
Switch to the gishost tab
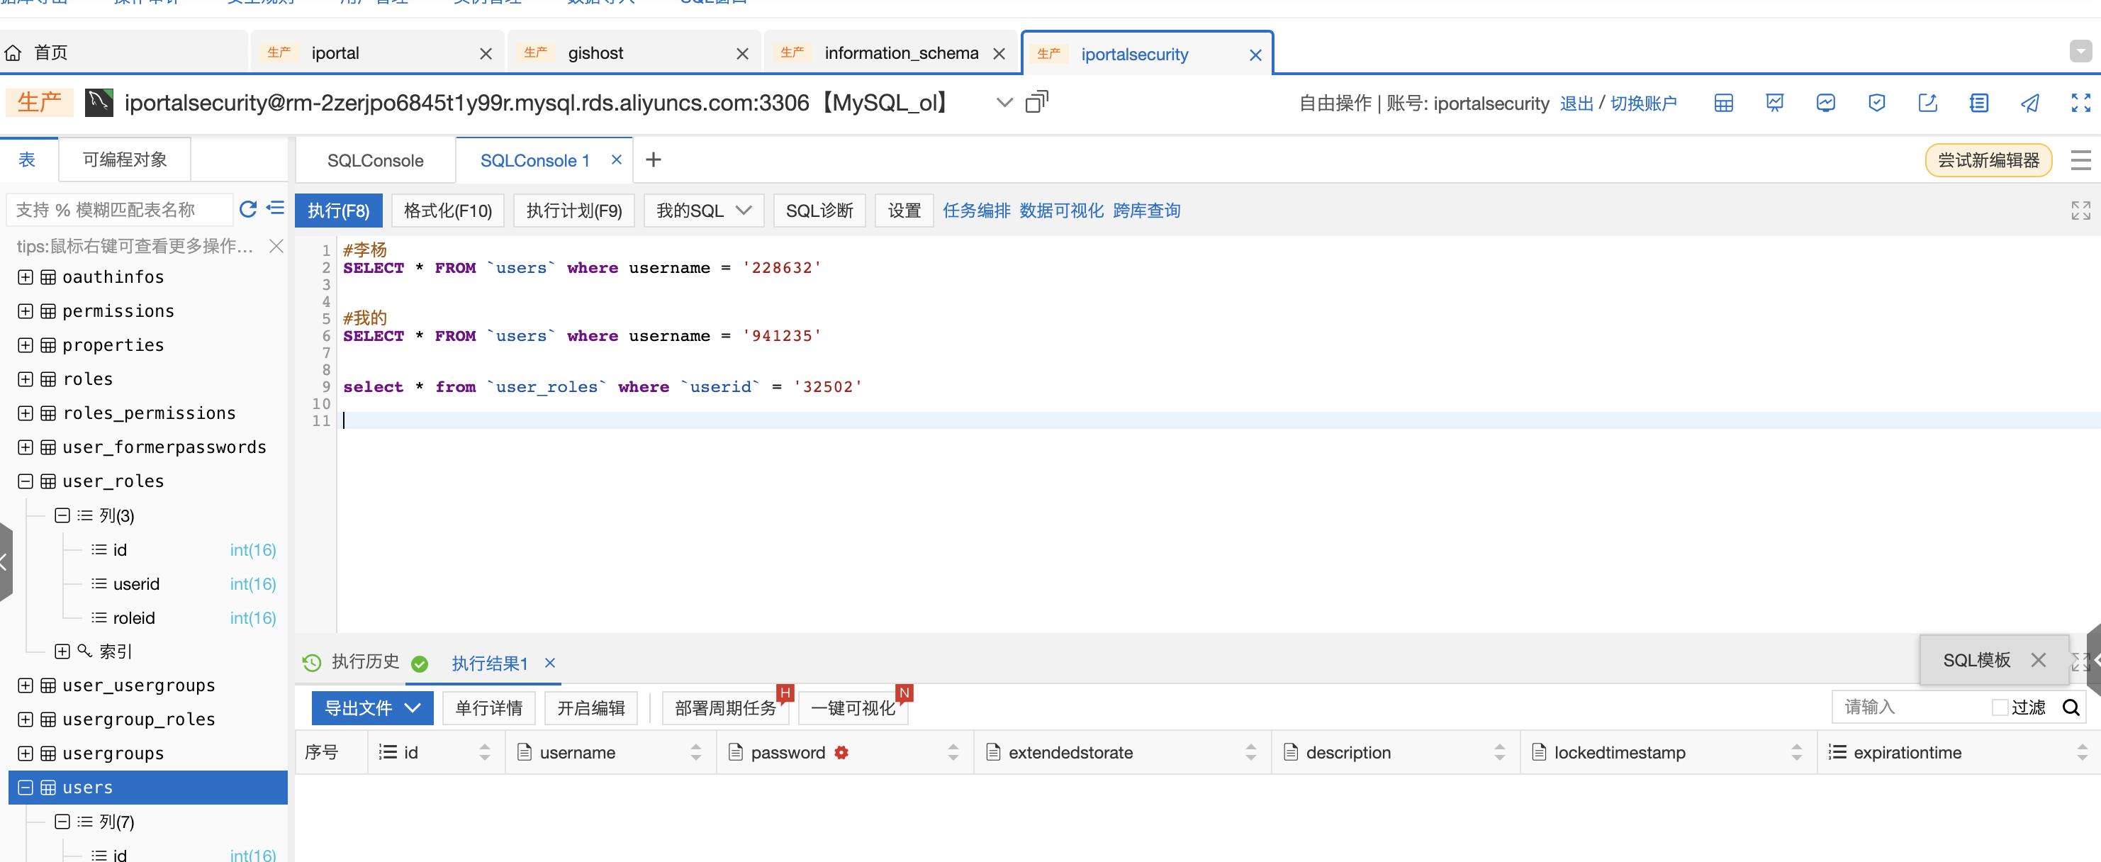point(597,52)
